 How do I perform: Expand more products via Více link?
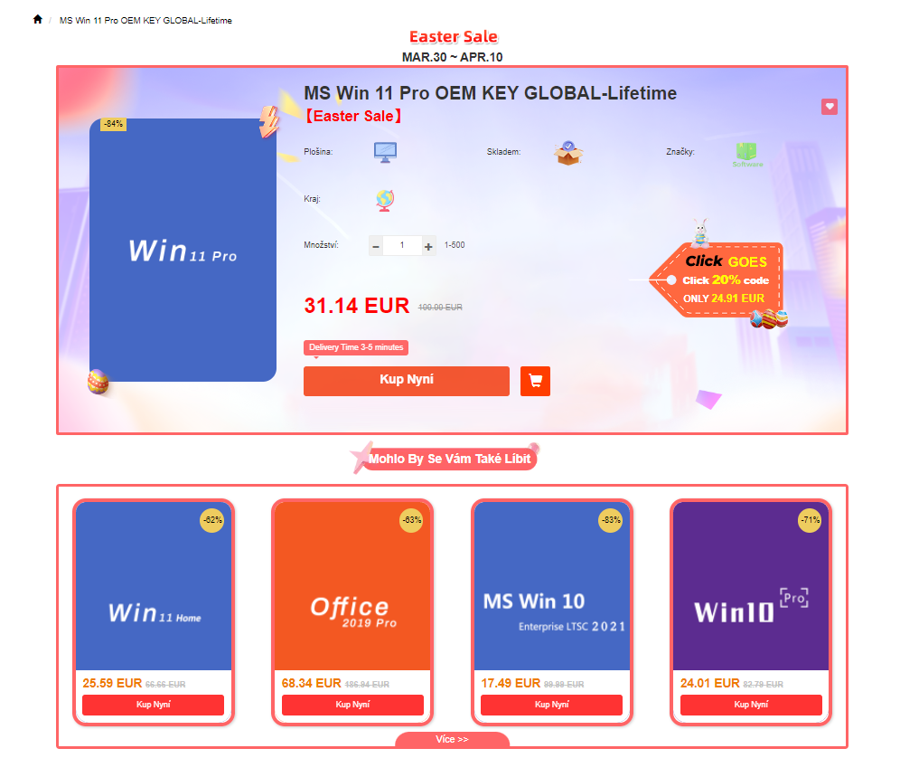(453, 739)
